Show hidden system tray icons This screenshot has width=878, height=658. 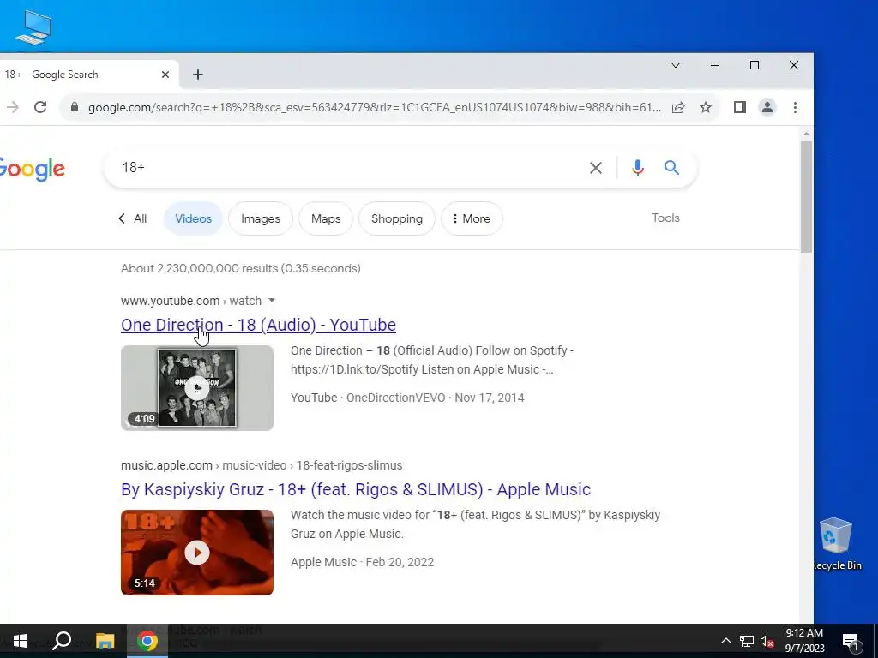[x=725, y=641]
